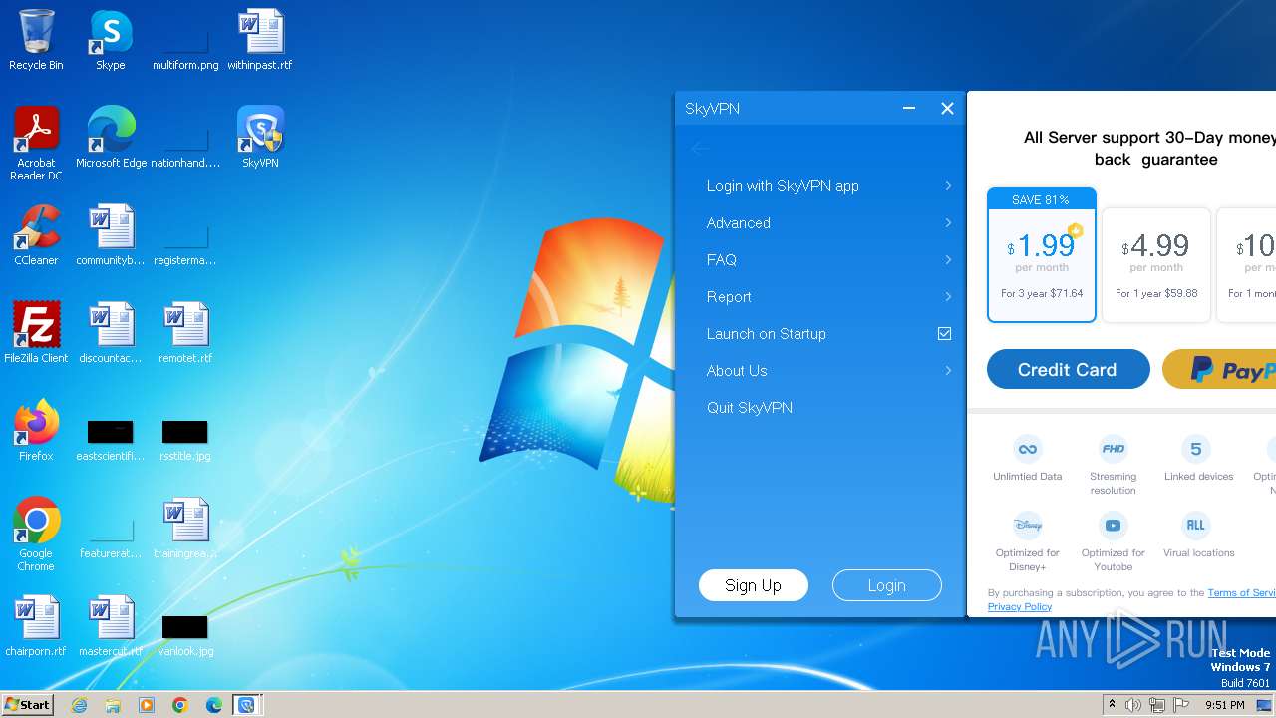Click the volume speaker tray icon
The width and height of the screenshot is (1276, 718).
[x=1133, y=705]
